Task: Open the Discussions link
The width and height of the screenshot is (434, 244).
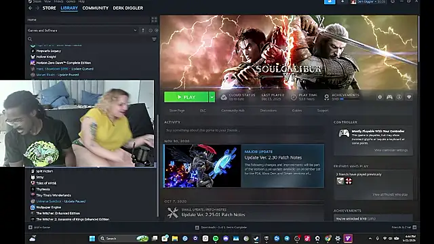Action: point(269,110)
